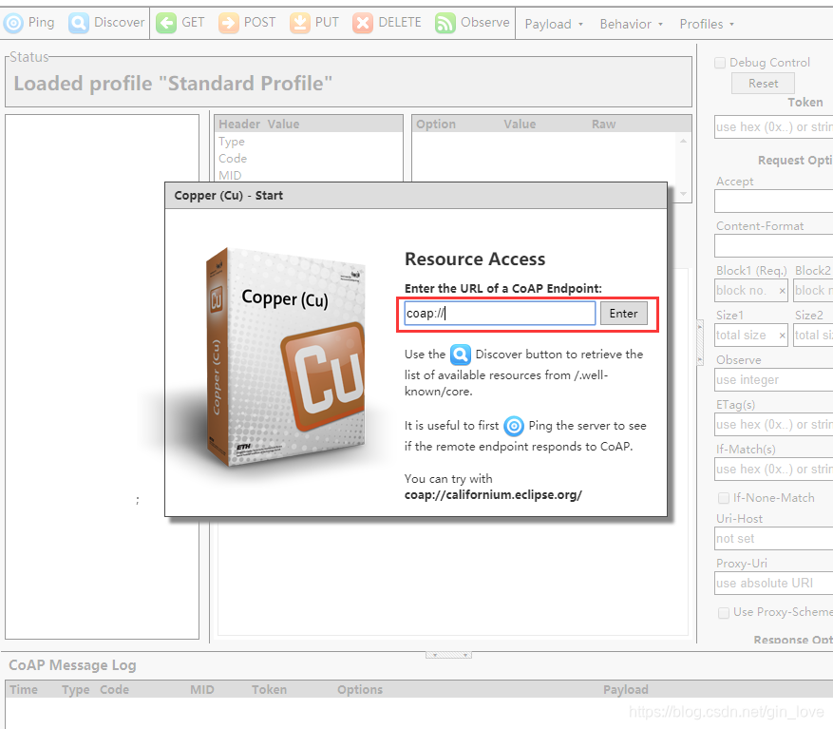Click the Uri-Host not set field
The width and height of the screenshot is (833, 729).
tap(773, 539)
